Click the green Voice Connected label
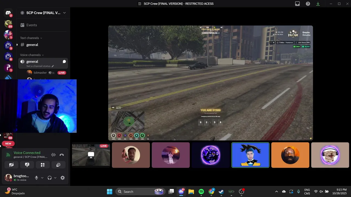The height and width of the screenshot is (197, 351). [x=27, y=153]
